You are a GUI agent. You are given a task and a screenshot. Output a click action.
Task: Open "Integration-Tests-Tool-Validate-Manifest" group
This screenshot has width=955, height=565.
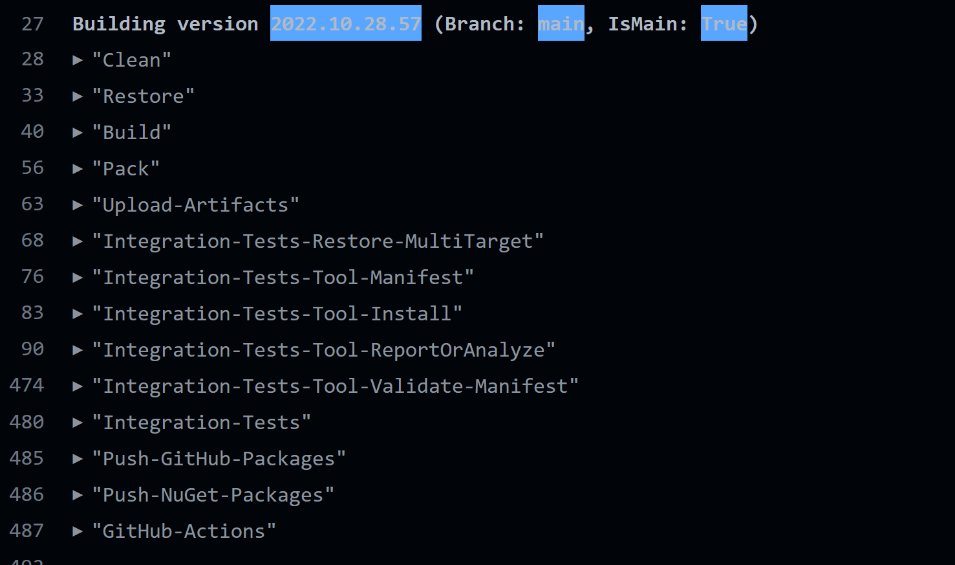[78, 386]
